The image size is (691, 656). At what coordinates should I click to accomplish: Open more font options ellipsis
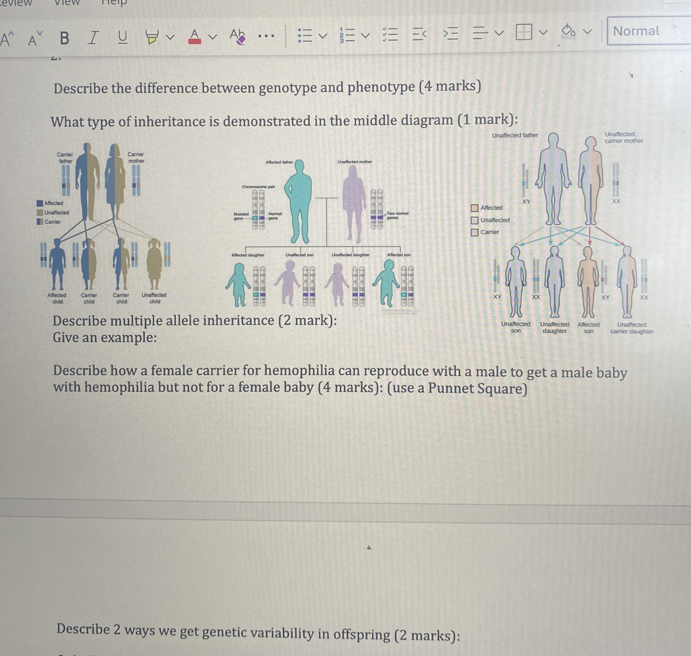266,36
